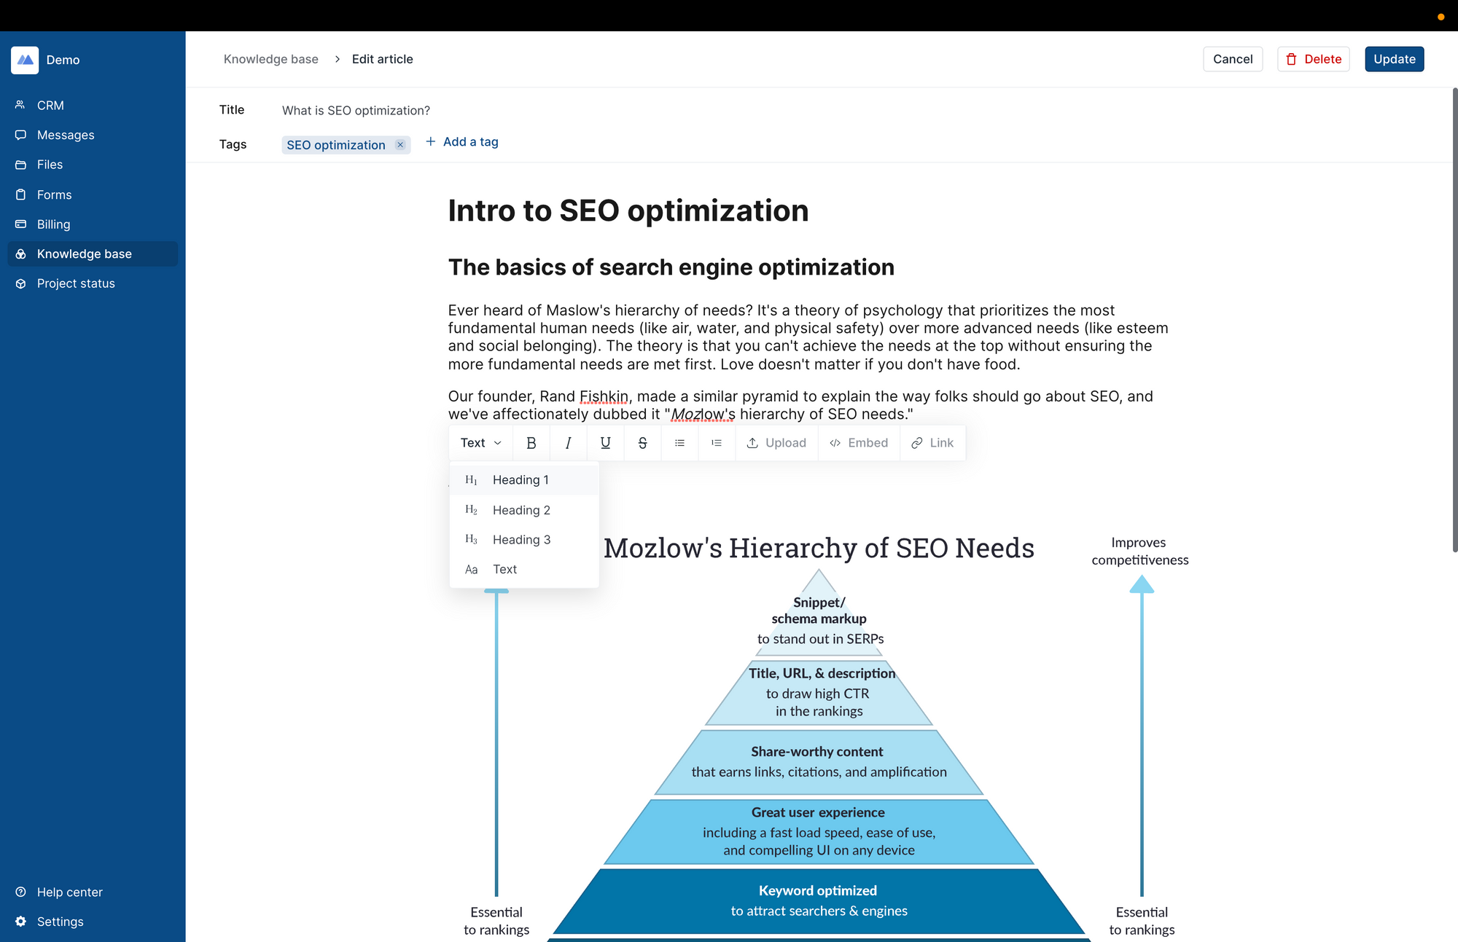Toggle italic formatting in editor toolbar

coord(568,443)
